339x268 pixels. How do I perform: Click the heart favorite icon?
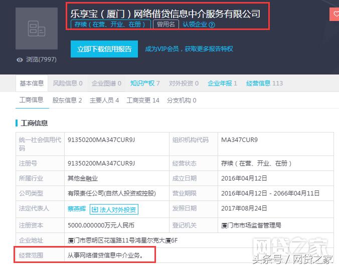click(x=336, y=14)
